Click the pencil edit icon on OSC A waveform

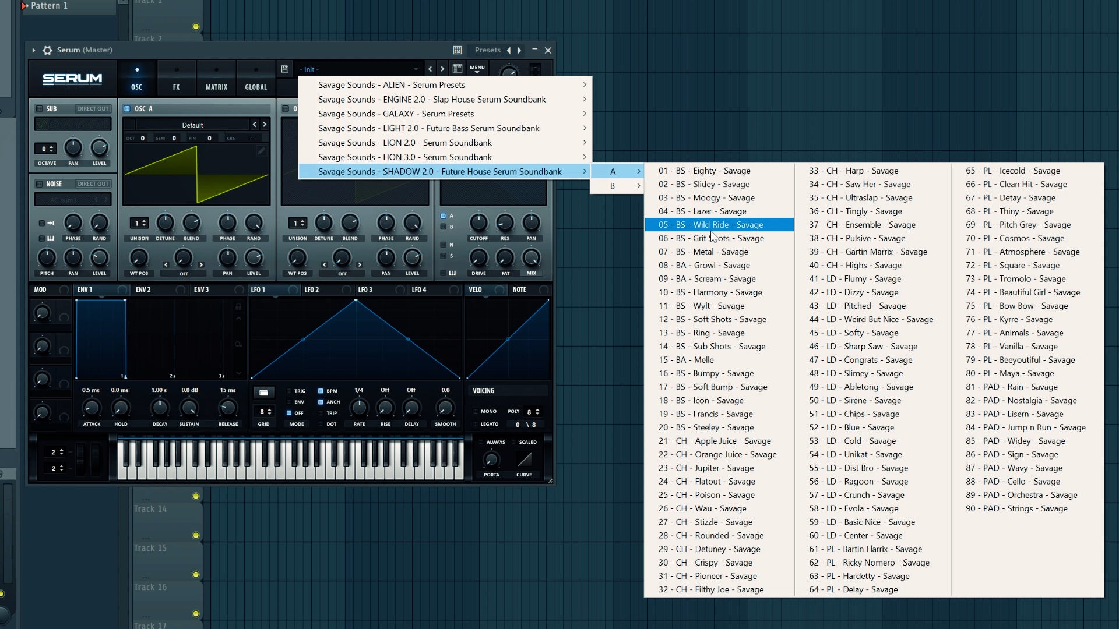point(262,150)
